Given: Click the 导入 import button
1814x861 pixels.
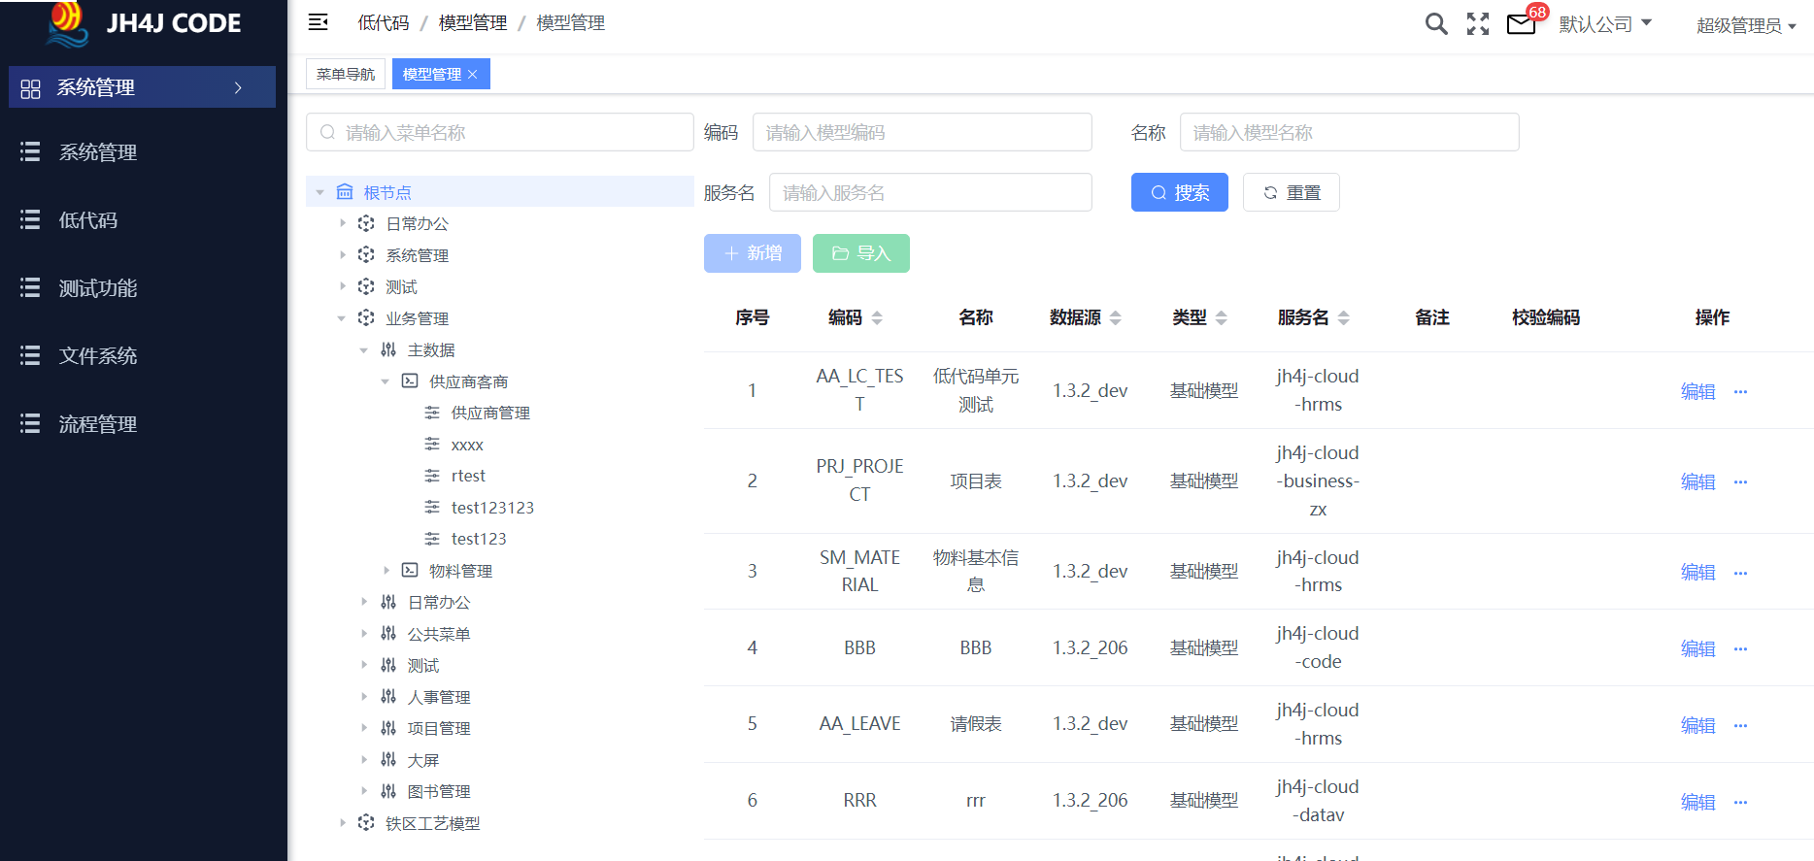Looking at the screenshot, I should click(x=861, y=253).
